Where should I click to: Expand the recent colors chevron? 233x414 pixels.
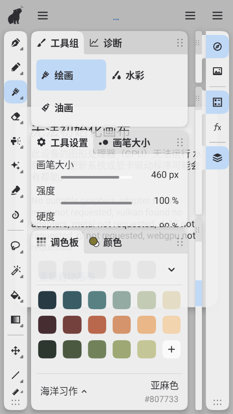pyautogui.click(x=171, y=269)
